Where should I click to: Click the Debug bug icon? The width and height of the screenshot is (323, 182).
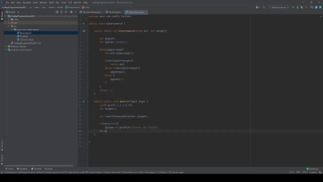pyautogui.click(x=297, y=7)
